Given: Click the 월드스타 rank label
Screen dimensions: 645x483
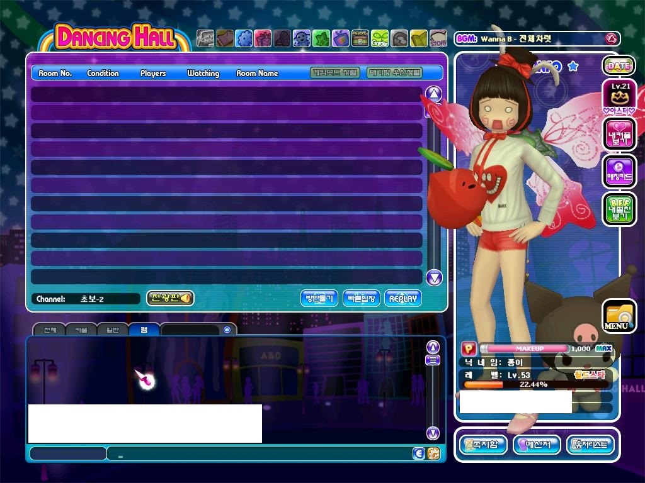Looking at the screenshot, I should (590, 374).
